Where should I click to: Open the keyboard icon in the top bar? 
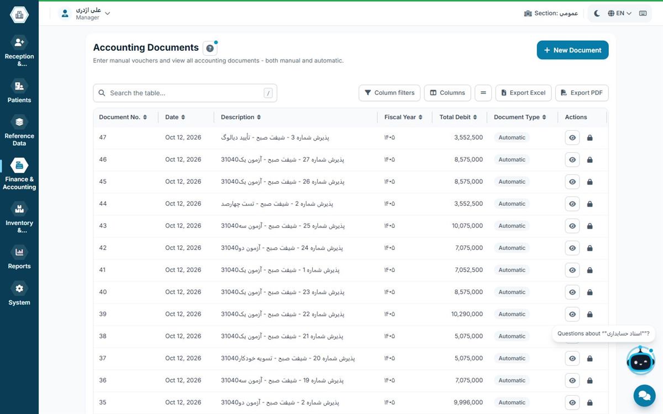[643, 13]
